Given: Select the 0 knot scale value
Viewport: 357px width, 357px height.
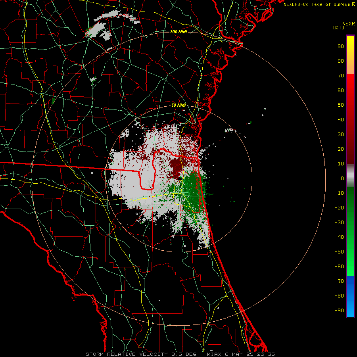Looking at the screenshot, I should pyautogui.click(x=342, y=178).
